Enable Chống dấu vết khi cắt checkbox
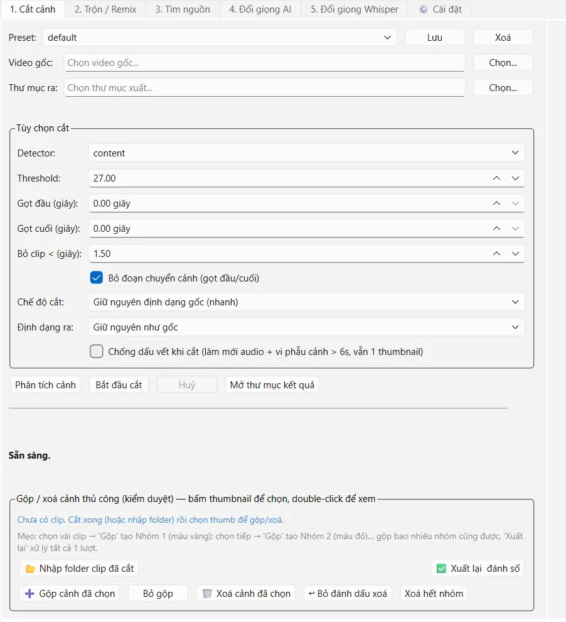Viewport: 566px width, 622px height. coord(96,351)
